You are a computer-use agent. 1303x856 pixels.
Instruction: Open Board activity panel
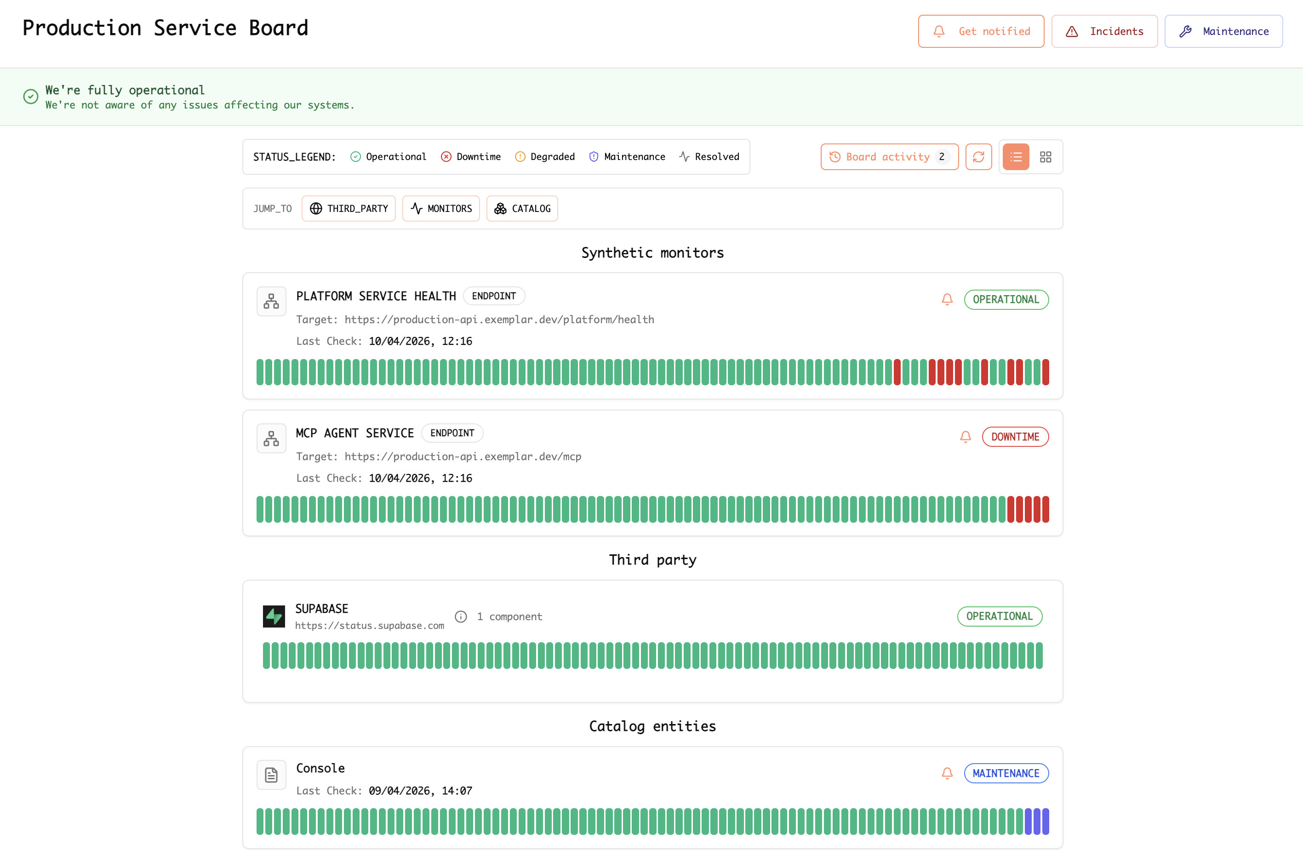click(889, 157)
